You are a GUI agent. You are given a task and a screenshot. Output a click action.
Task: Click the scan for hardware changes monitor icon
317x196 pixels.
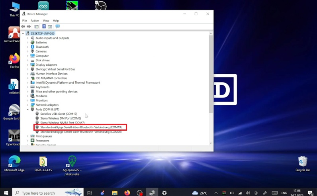click(58, 26)
